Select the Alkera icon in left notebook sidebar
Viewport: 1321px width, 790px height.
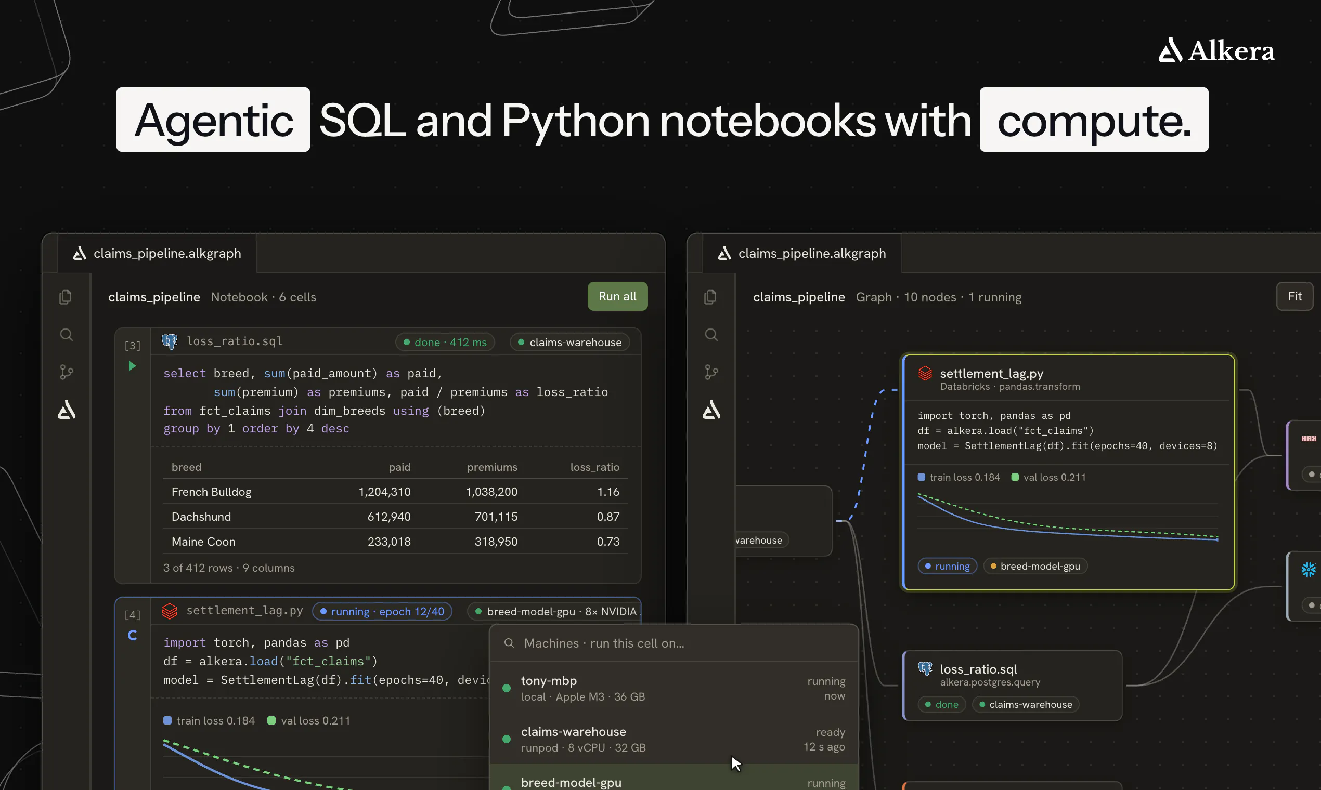pyautogui.click(x=67, y=410)
